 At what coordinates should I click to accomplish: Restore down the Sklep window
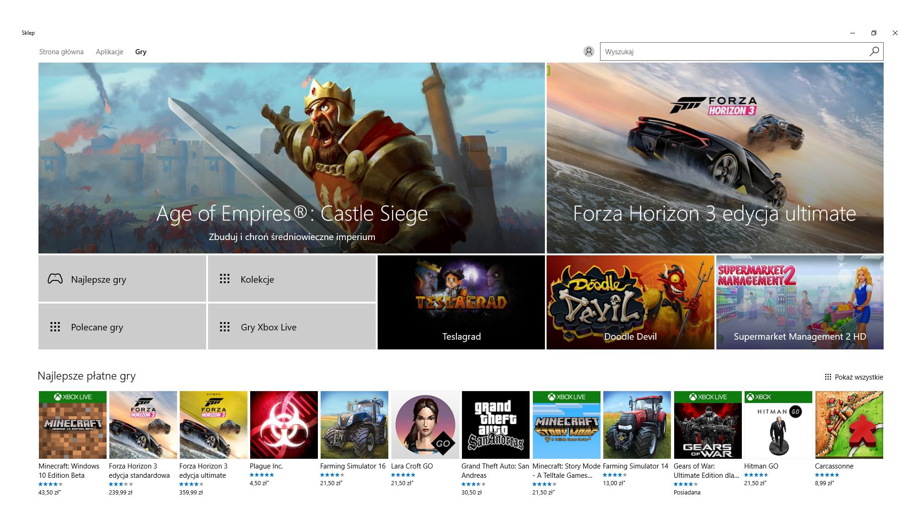coord(874,33)
